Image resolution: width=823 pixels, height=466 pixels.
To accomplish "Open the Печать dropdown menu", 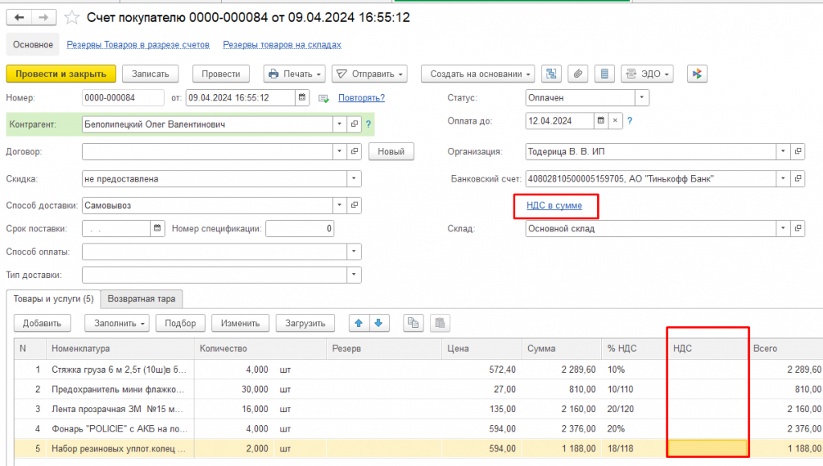I will pos(294,74).
